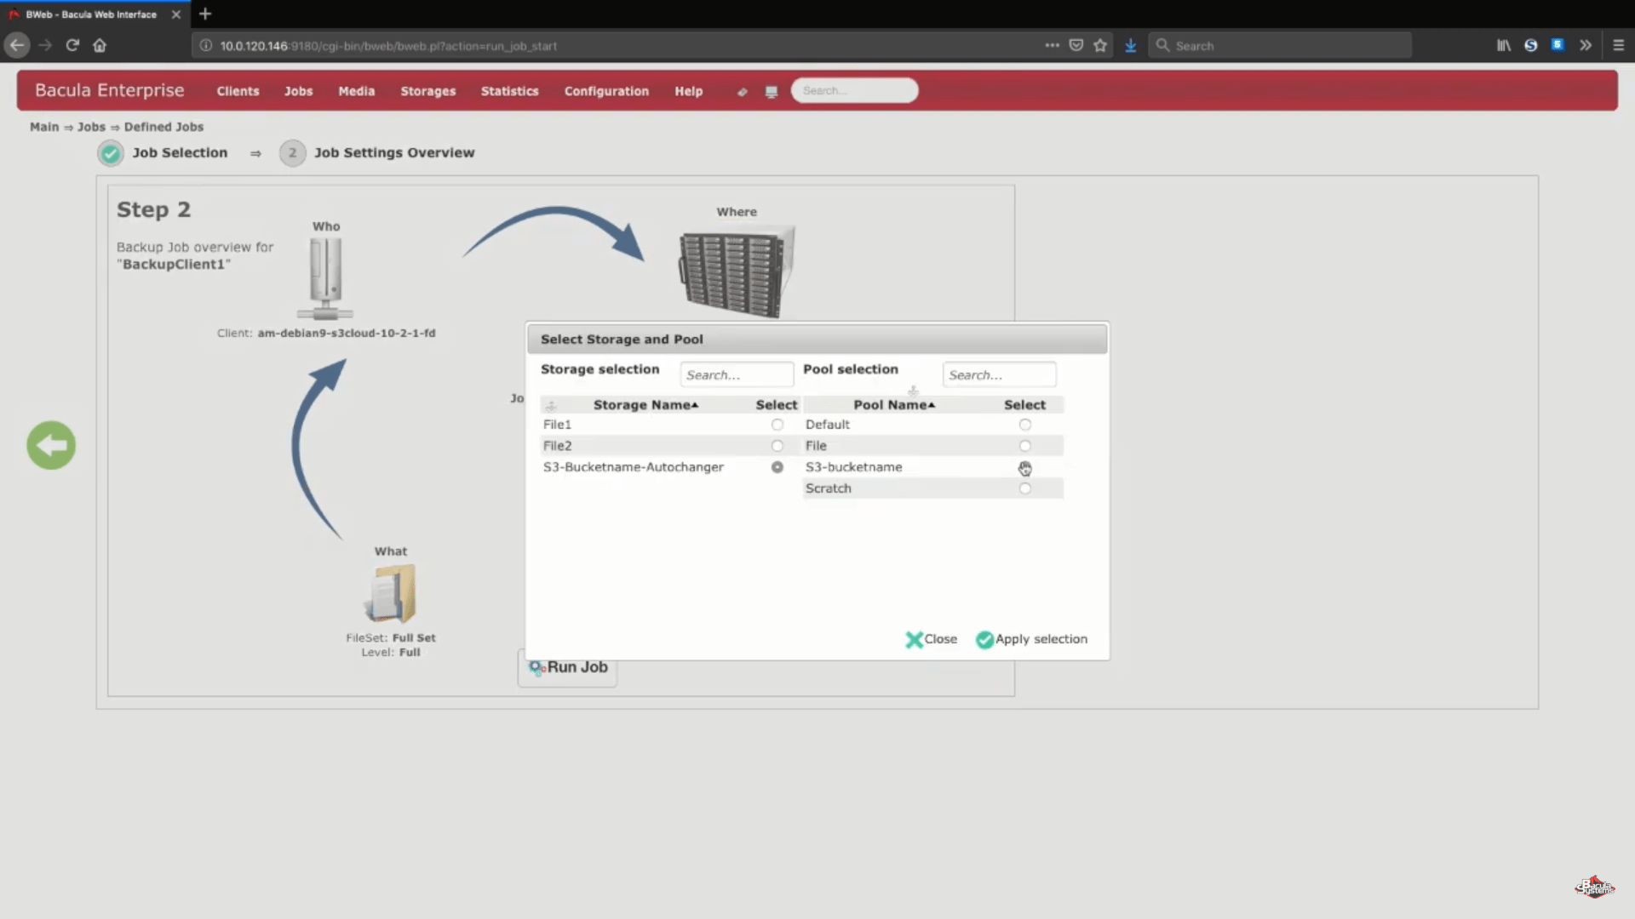
Task: Sort by Storage Name column header
Action: click(x=645, y=405)
